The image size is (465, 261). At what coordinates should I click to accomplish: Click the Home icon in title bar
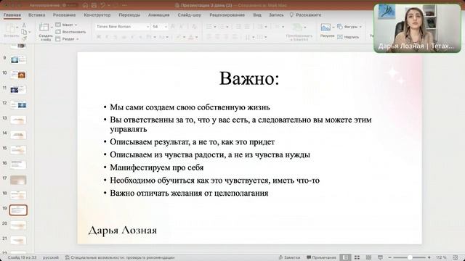[x=85, y=5]
